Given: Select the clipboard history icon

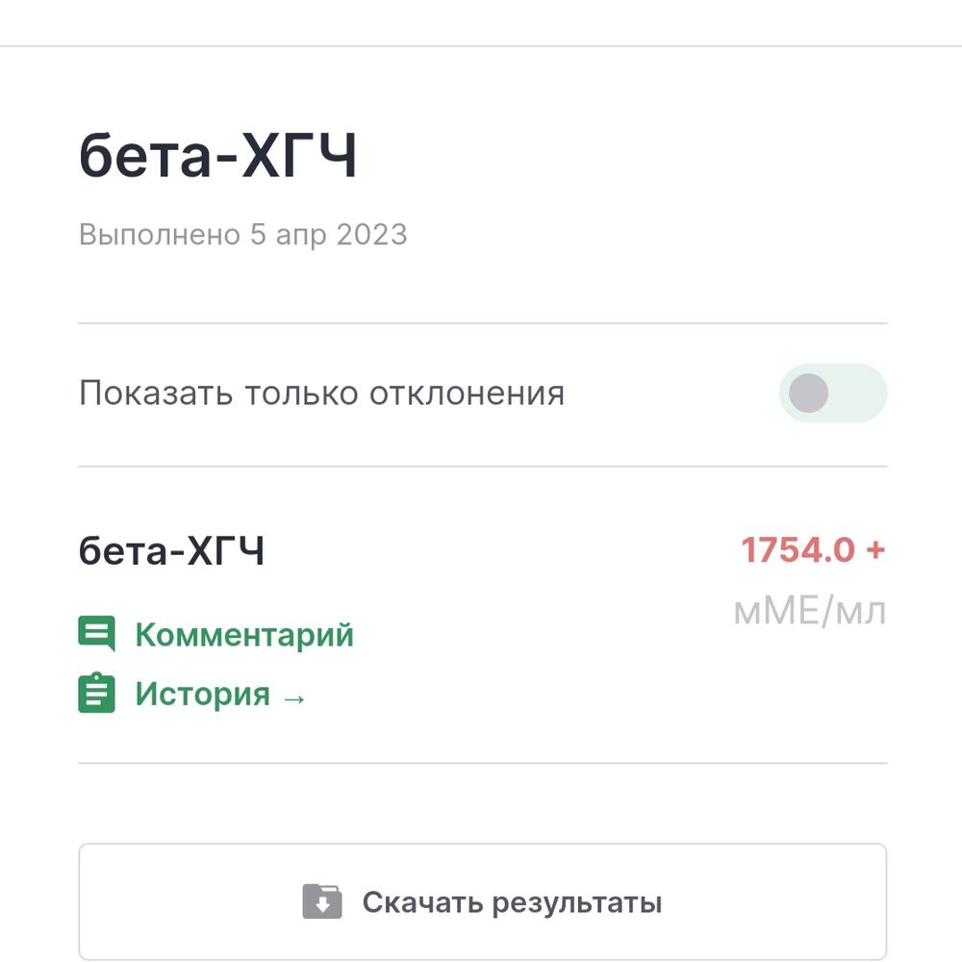Looking at the screenshot, I should pos(95,695).
